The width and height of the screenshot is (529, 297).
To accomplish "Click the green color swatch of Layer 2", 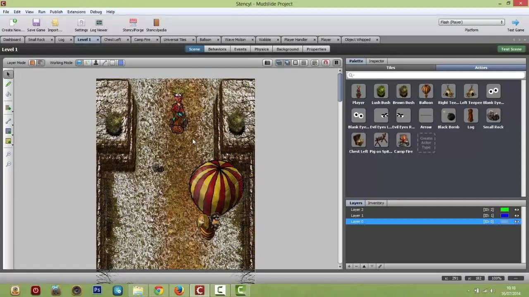I will click(x=505, y=210).
